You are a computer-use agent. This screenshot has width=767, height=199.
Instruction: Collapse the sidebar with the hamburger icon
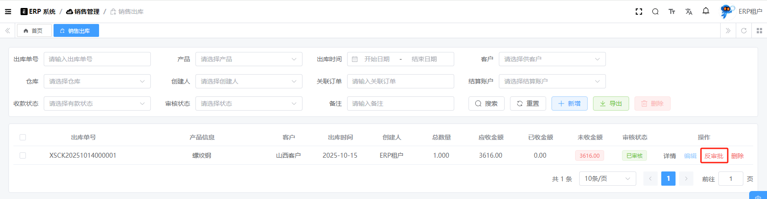pos(8,12)
